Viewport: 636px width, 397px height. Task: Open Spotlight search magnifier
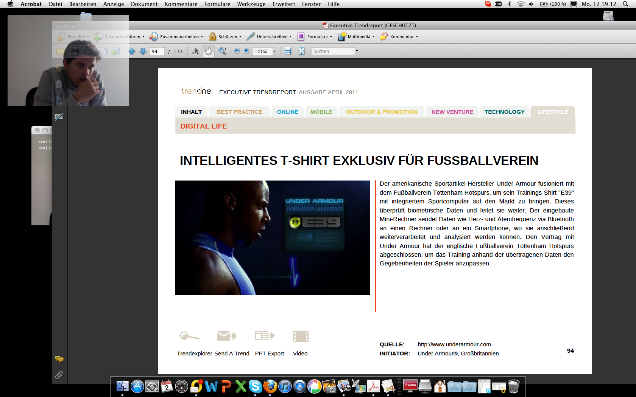click(625, 4)
